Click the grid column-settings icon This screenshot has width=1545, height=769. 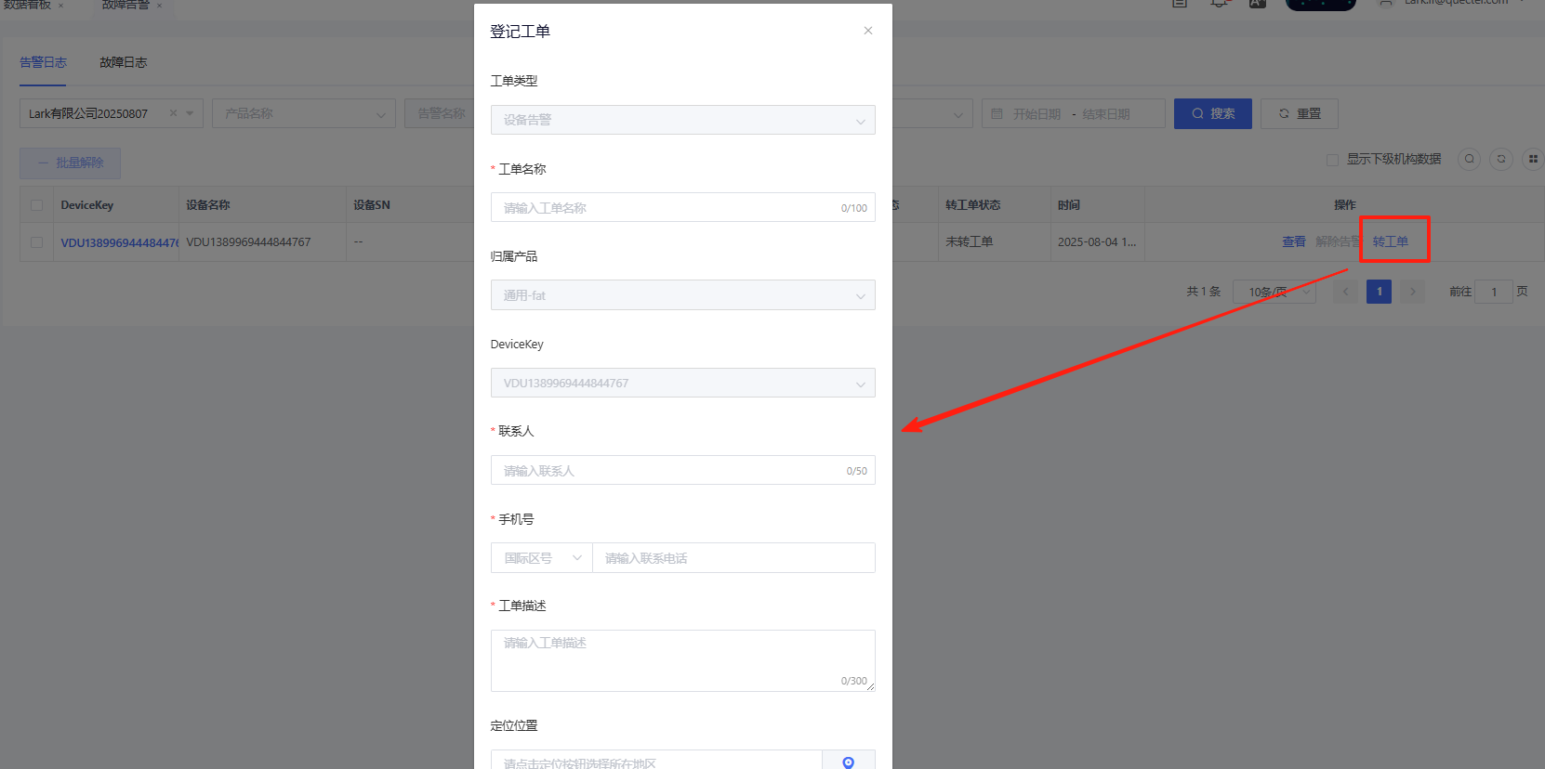[1532, 159]
